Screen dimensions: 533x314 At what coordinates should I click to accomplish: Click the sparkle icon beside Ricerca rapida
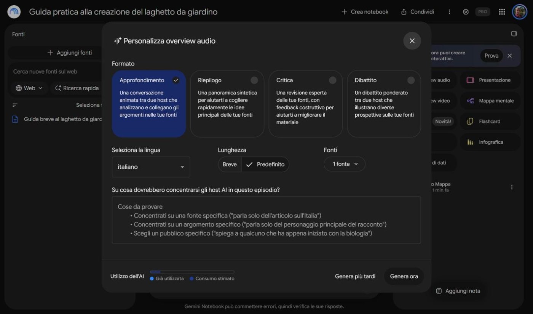pos(58,88)
